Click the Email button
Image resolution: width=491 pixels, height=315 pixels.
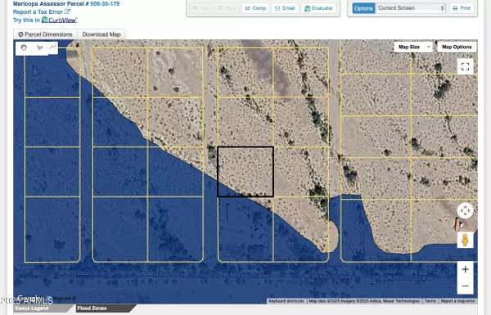(x=285, y=8)
